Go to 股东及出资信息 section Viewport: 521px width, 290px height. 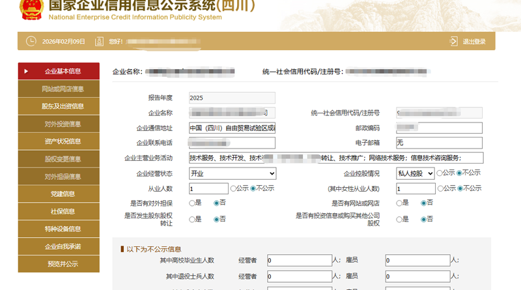pos(59,106)
